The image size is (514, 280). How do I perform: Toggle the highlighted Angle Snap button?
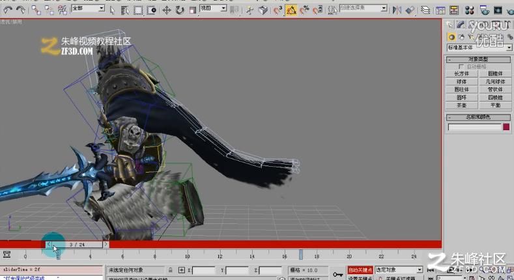(x=291, y=10)
